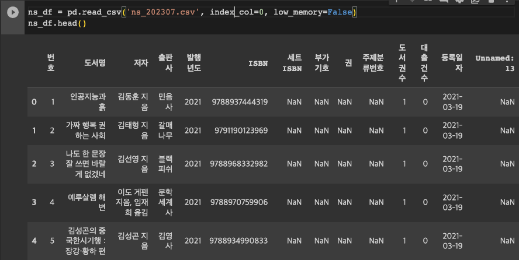Click book title 김성곤의 중국한시기행
This screenshot has height=260, width=519.
[x=86, y=241]
